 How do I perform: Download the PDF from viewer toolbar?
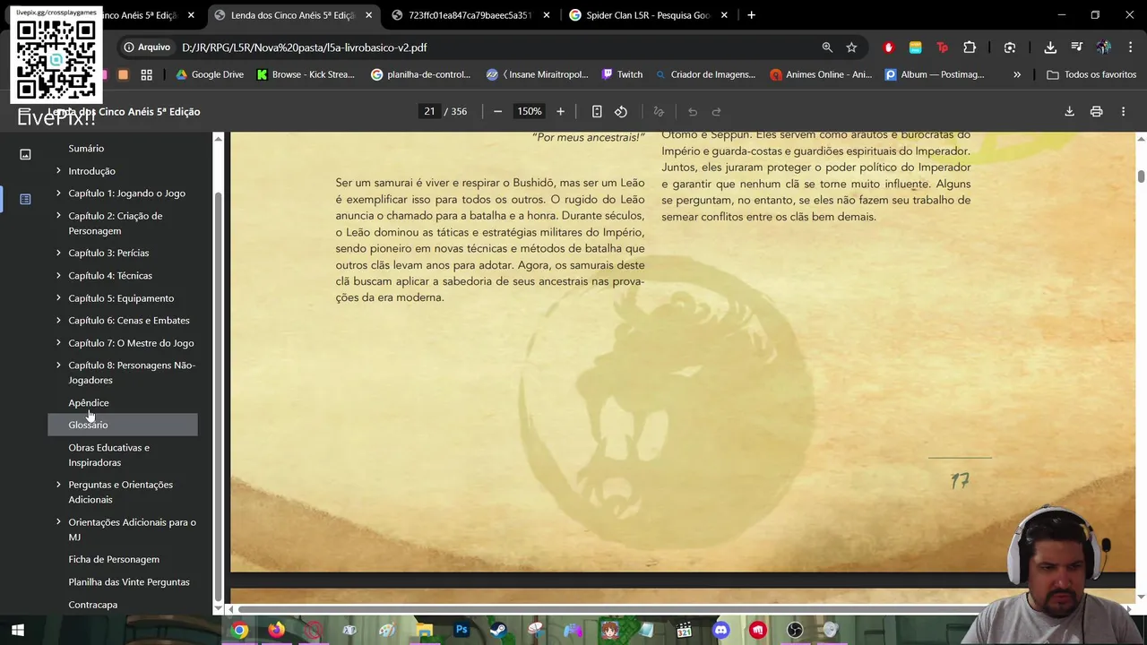1069,111
